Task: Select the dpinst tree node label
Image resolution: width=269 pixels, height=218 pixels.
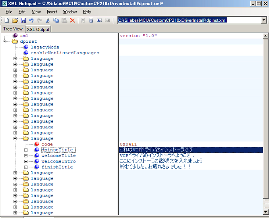Action: (x=29, y=41)
